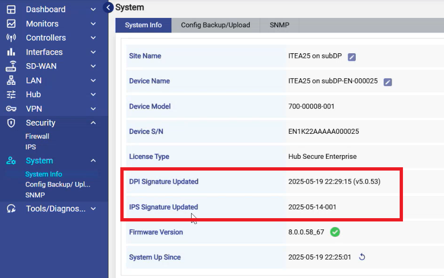Expand the Tools/Diagnostics menu
This screenshot has width=444, height=278.
pos(55,209)
